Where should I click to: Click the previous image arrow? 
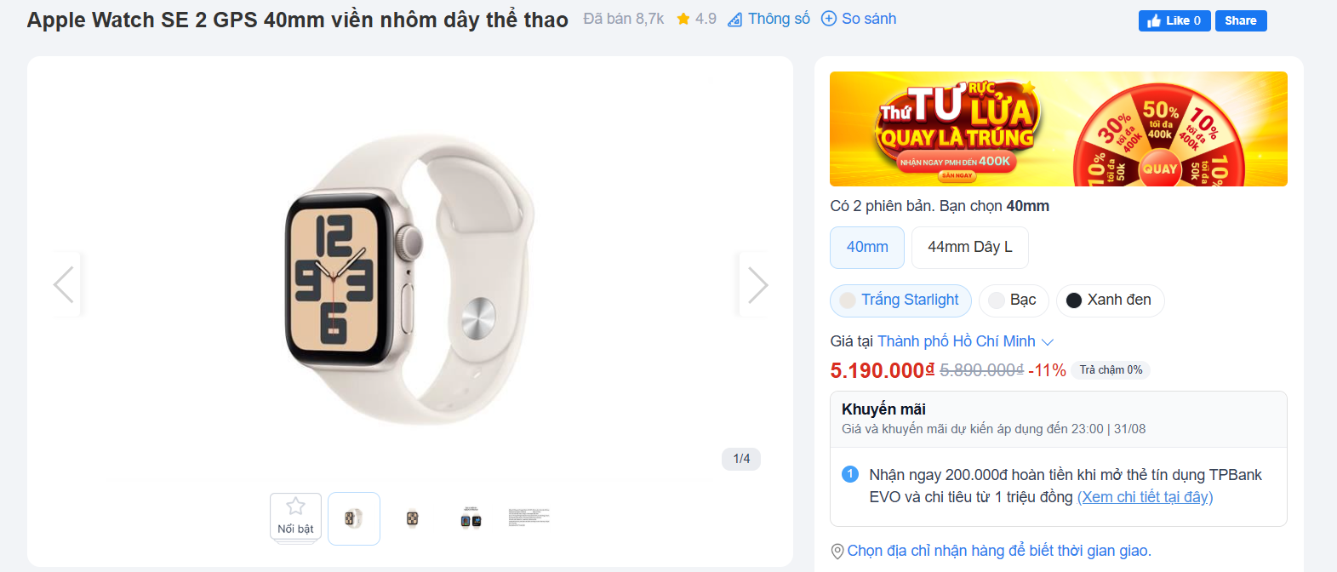[64, 284]
